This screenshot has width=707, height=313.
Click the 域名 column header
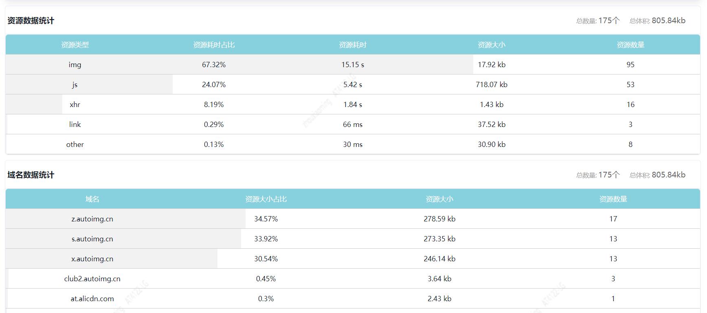coord(92,199)
